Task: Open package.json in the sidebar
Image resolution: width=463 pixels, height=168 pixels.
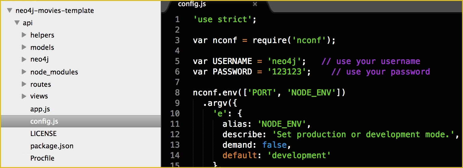Action: tap(52, 146)
